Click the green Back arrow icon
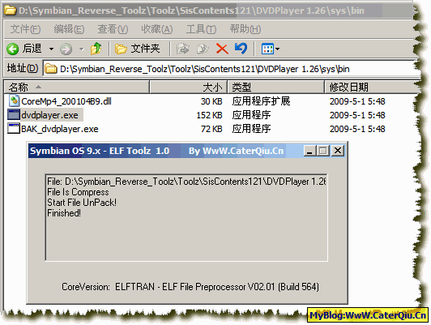This screenshot has width=431, height=325. [12, 49]
